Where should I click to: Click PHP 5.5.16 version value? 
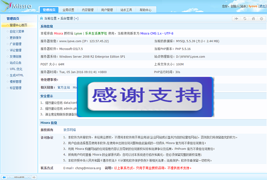click(x=183, y=49)
